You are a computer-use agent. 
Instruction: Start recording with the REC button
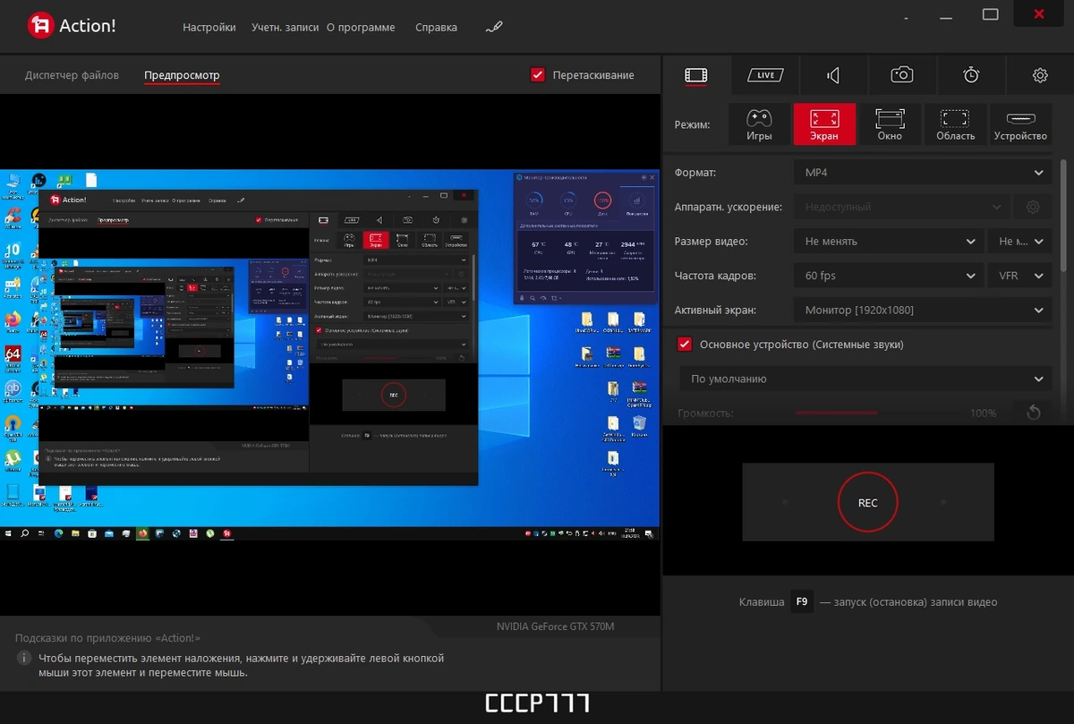[x=868, y=503]
